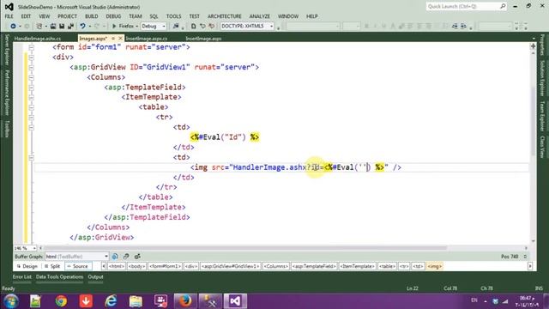Screen dimensions: 549x309
Task: Open the DEBUG menu
Action: [113, 16]
